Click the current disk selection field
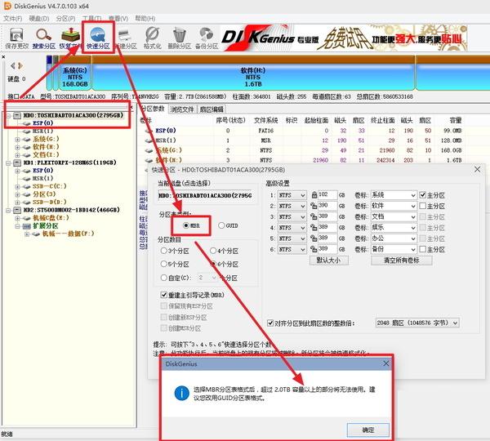This screenshot has height=441, width=490. pos(205,196)
